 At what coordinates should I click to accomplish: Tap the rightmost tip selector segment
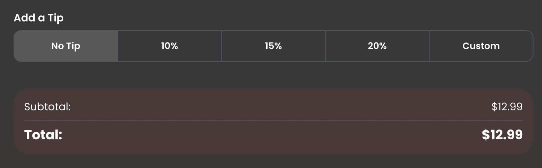481,46
